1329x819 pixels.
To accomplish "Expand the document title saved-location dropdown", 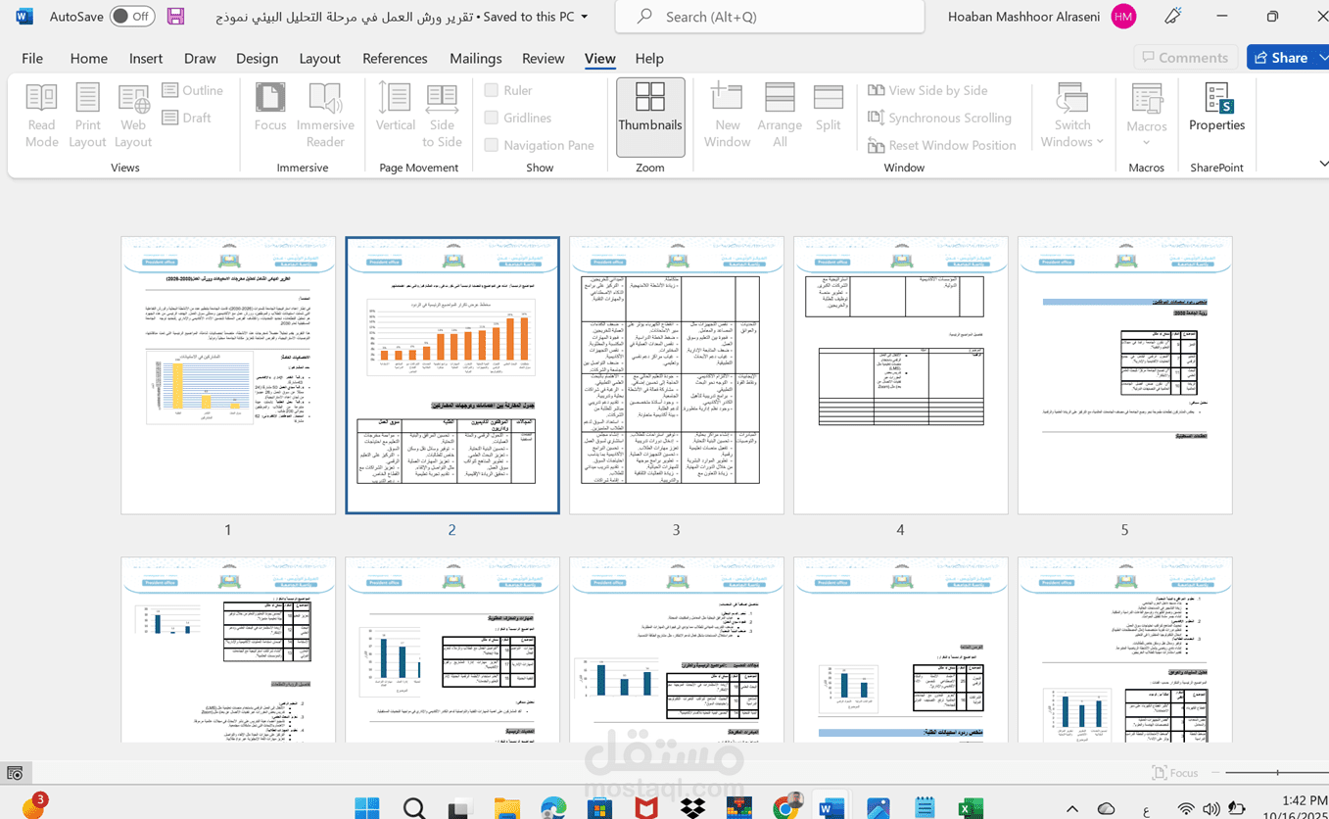I will [x=585, y=17].
